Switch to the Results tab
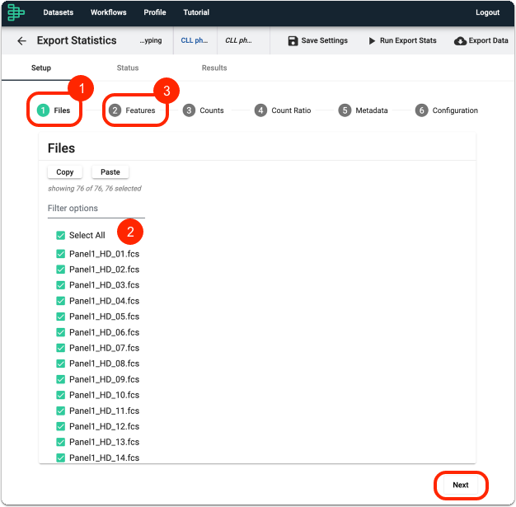 [214, 68]
